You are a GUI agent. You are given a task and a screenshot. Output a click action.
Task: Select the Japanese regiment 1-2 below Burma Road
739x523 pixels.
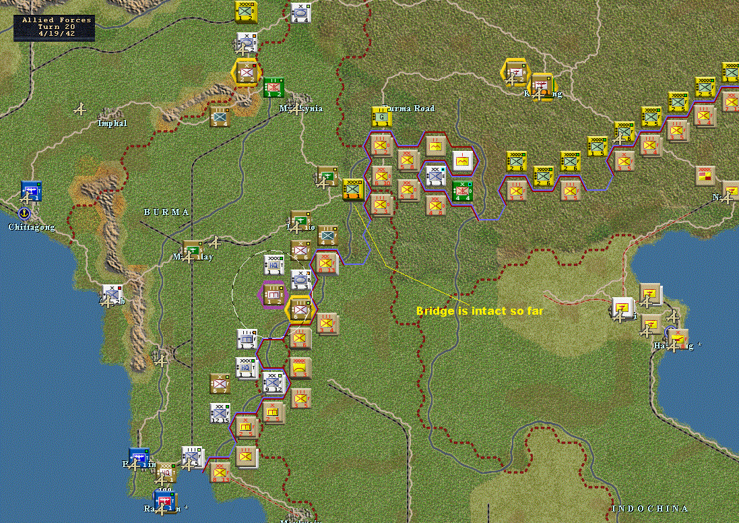coord(381,146)
